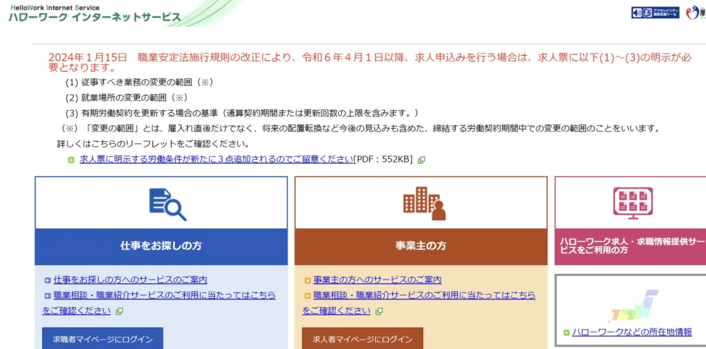Open the accessibility support tool banner
706x349 pixels.
pos(655,12)
